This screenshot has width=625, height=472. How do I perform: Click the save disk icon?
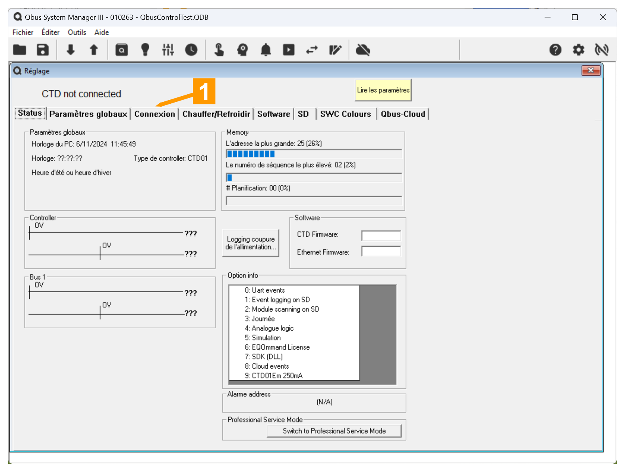[x=43, y=50]
